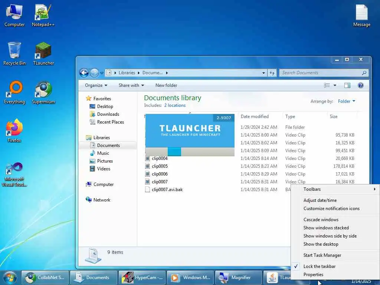Image resolution: width=380 pixels, height=285 pixels.
Task: Switch to HyperCam taskbar button
Action: coord(142,278)
